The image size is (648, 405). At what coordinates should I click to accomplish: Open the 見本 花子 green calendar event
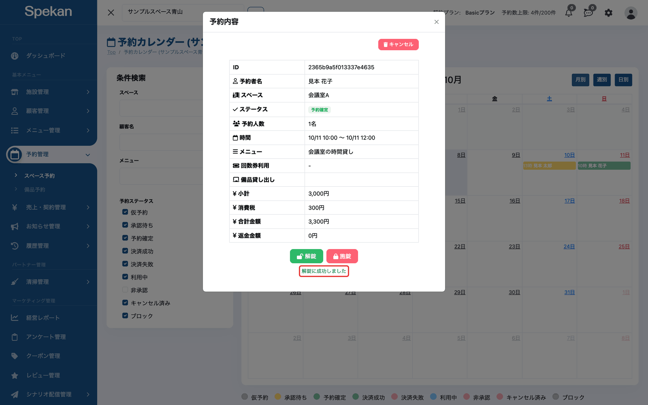click(604, 166)
